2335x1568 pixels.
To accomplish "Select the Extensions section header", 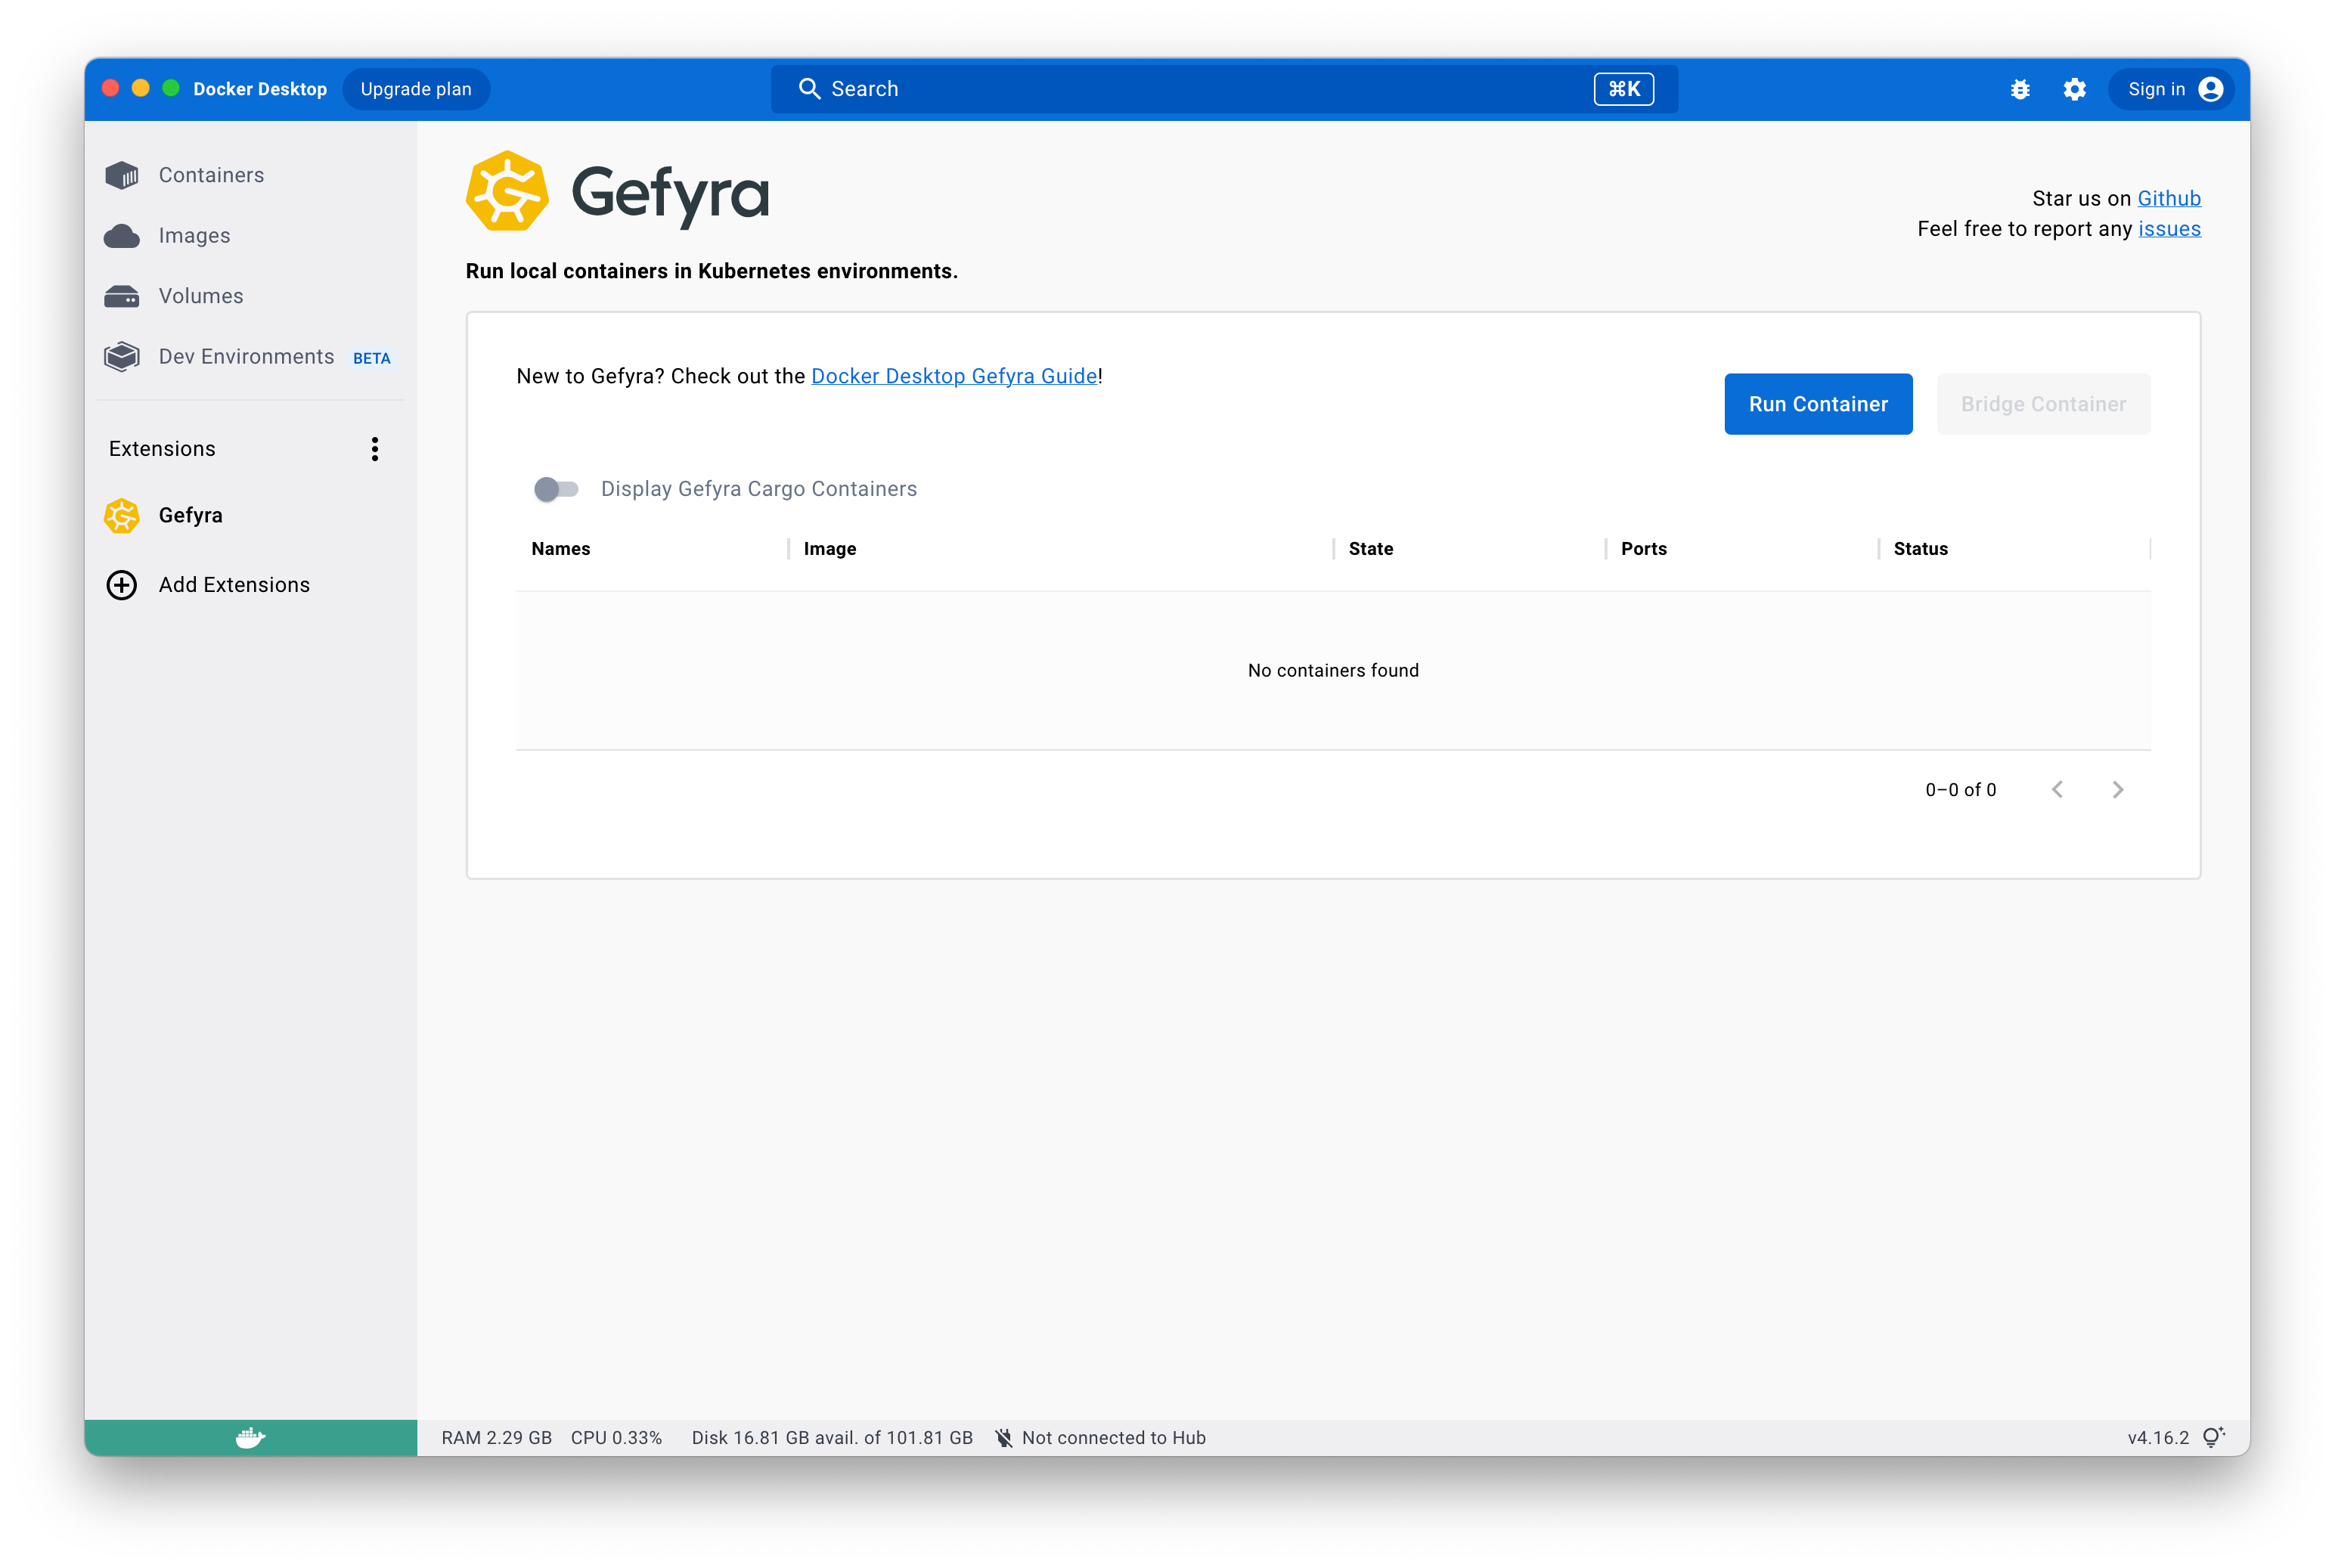I will 161,448.
